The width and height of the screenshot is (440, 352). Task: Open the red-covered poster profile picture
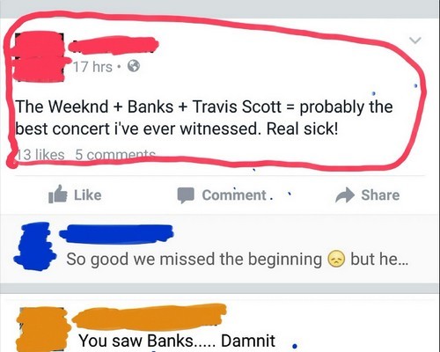click(x=39, y=55)
